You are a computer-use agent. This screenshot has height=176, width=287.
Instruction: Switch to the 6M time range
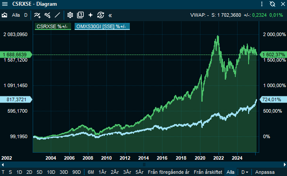91,172
